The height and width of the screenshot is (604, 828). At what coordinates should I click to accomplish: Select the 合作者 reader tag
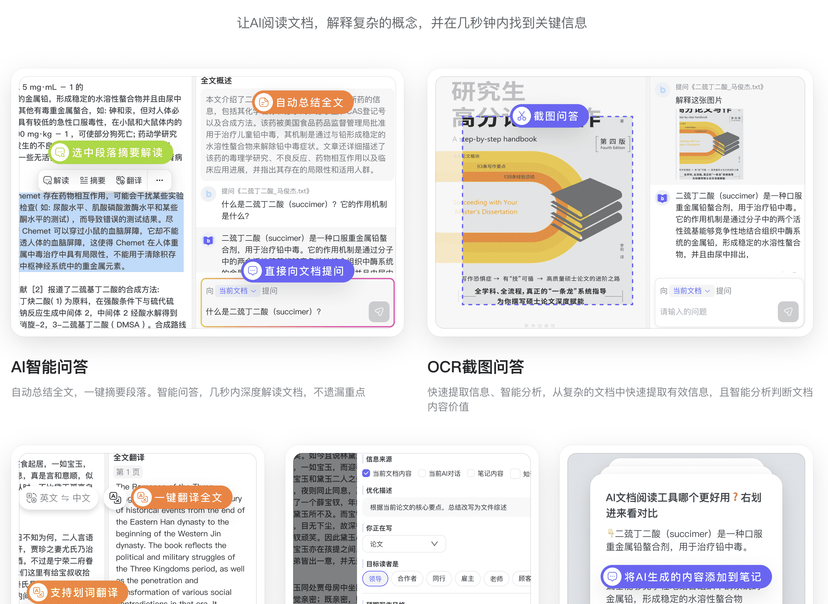pyautogui.click(x=407, y=578)
